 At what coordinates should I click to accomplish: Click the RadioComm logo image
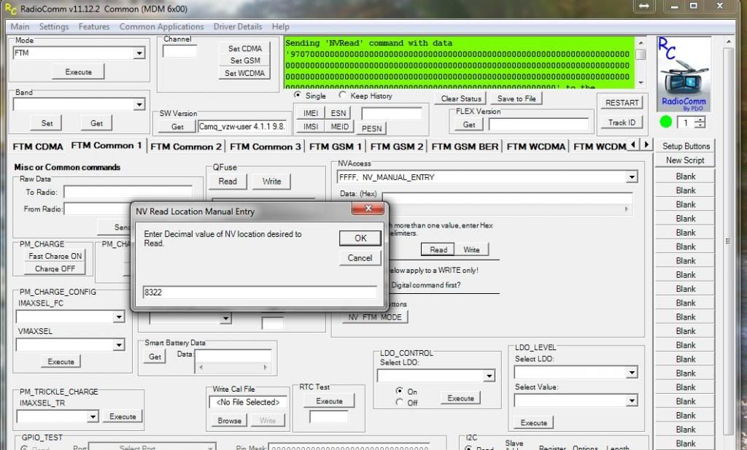pyautogui.click(x=684, y=74)
